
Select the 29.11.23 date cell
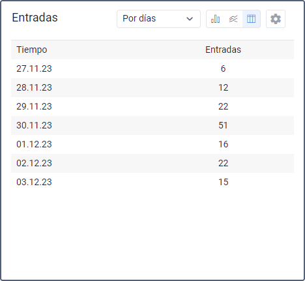(34, 106)
